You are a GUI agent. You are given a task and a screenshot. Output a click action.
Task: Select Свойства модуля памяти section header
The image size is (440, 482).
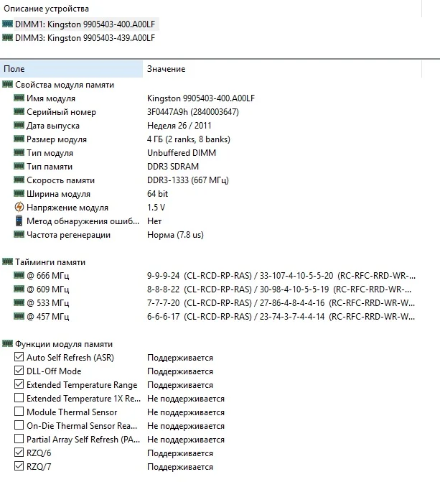[65, 85]
